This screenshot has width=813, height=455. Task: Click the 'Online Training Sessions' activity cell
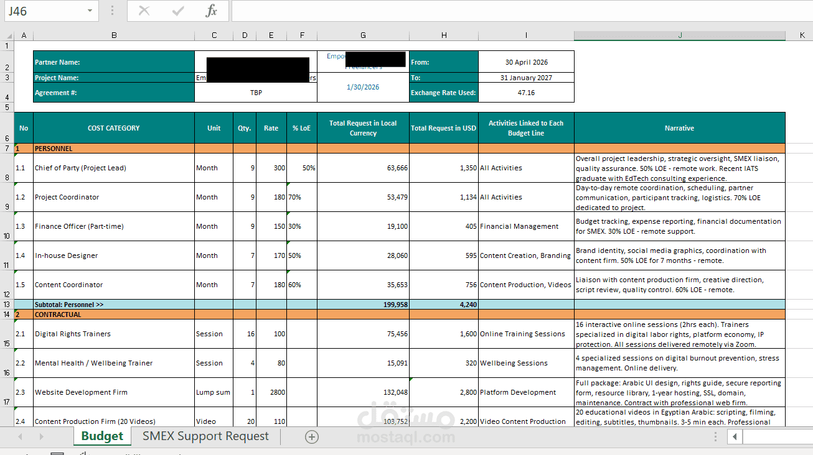(526, 334)
